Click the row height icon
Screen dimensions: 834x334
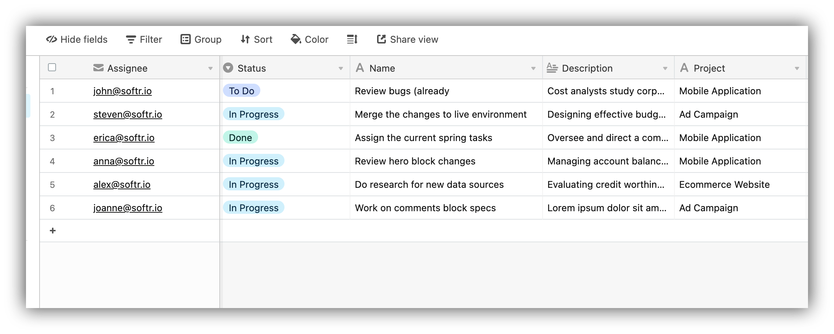352,39
